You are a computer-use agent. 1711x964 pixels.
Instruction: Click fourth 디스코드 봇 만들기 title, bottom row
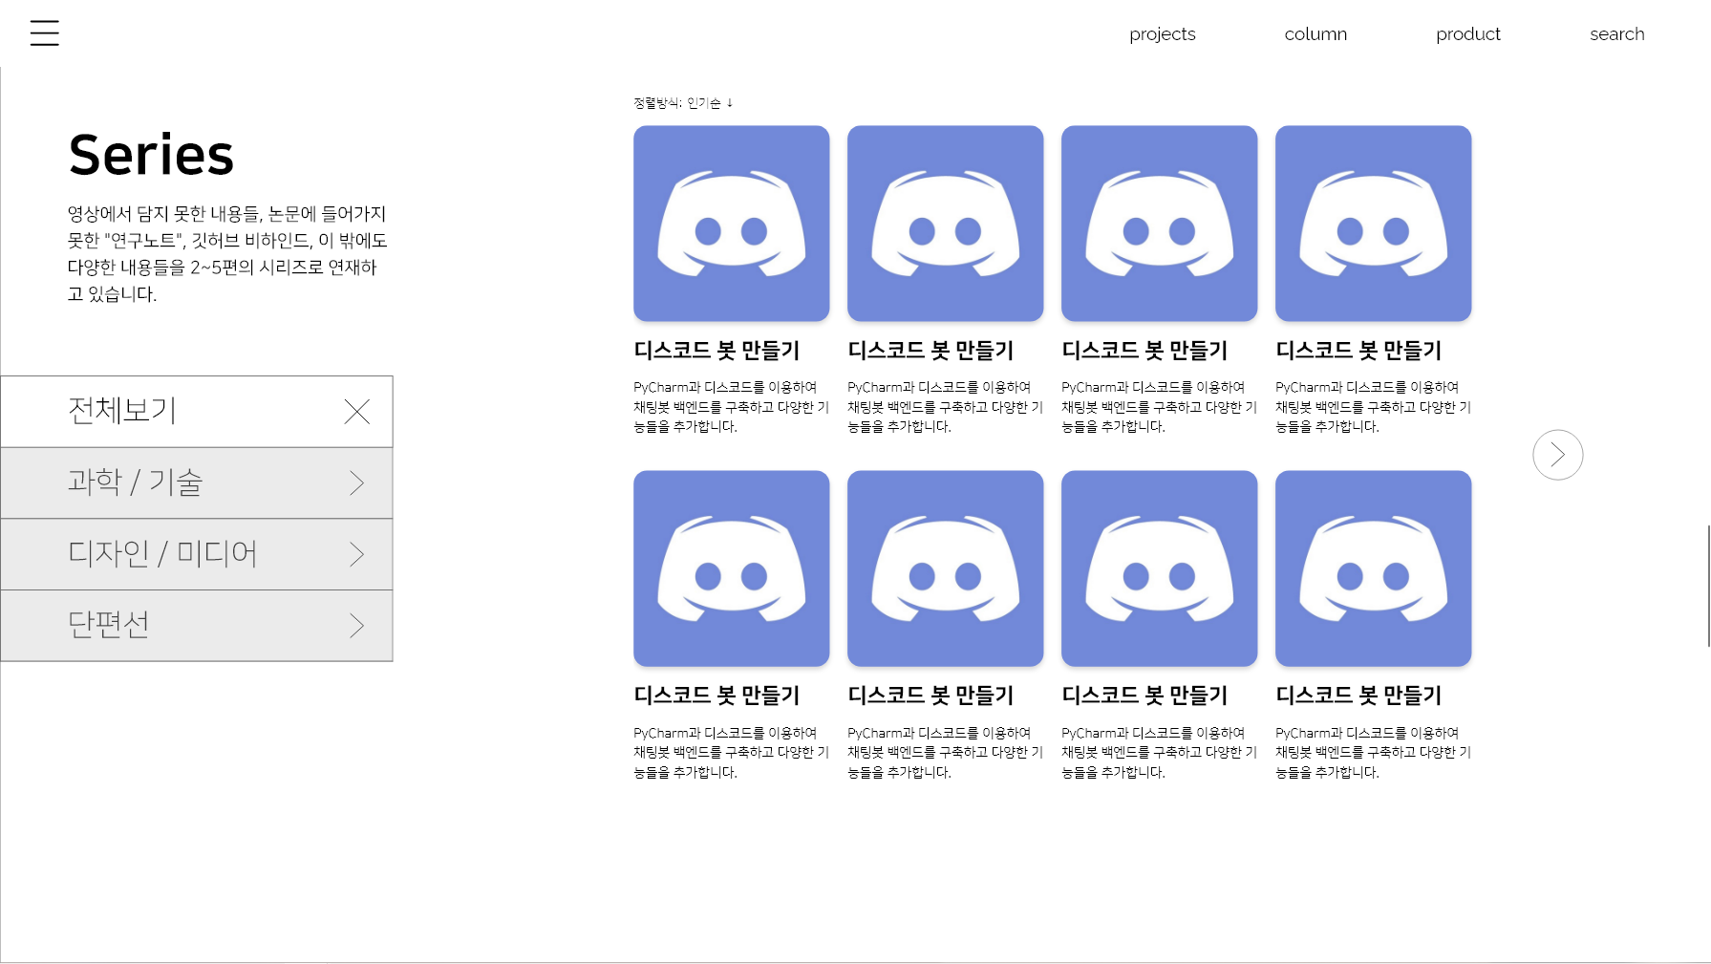(1358, 696)
